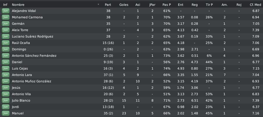The width and height of the screenshot is (263, 117).
Task: Click the Juv badge next to Aleix Torre
Action: [x=6, y=30]
